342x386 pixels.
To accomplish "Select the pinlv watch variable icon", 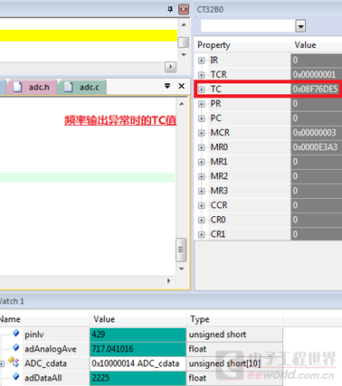I will point(16,334).
